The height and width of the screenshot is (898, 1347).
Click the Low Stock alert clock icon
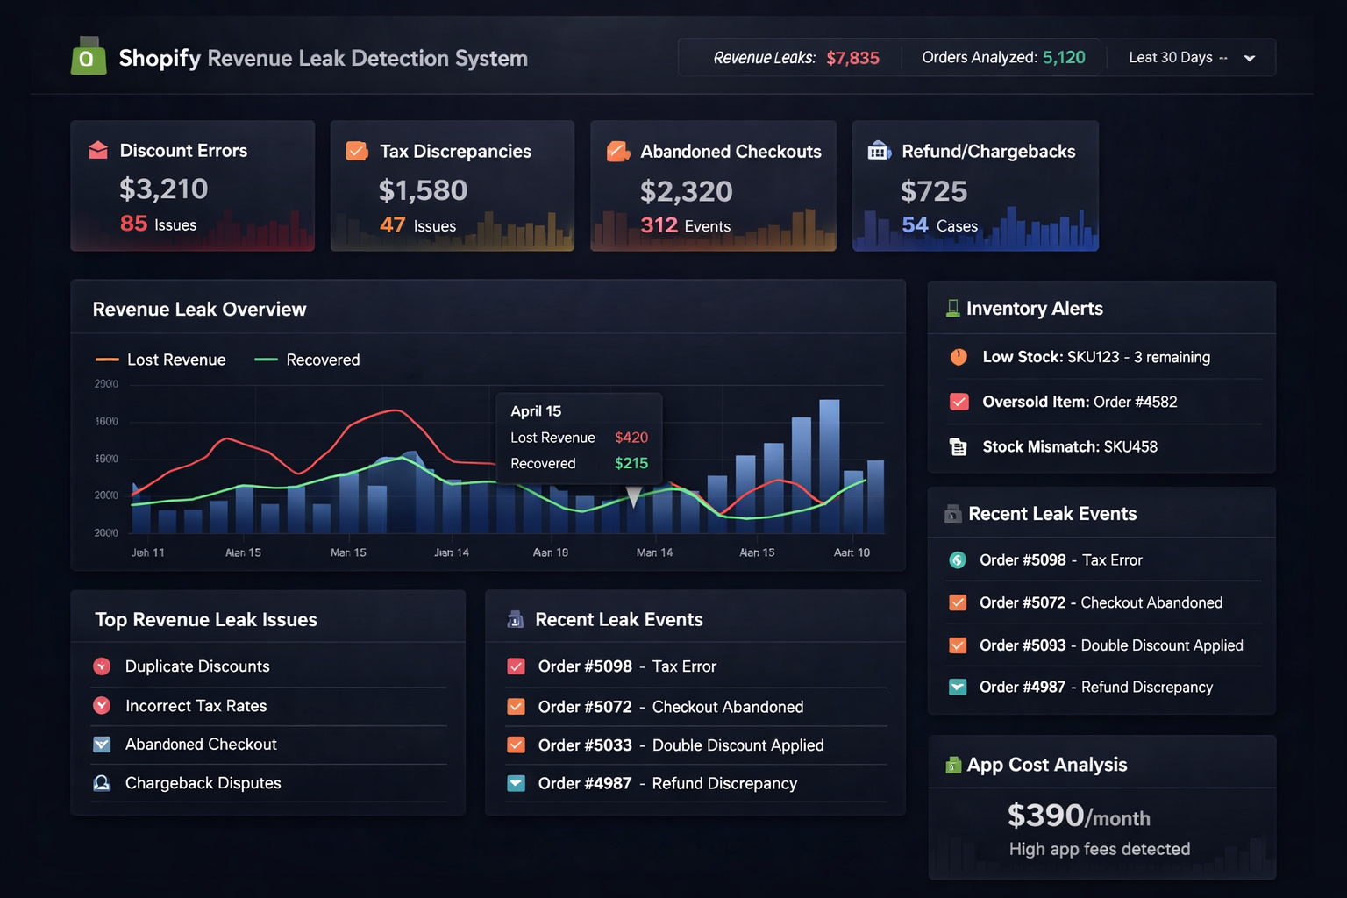958,356
